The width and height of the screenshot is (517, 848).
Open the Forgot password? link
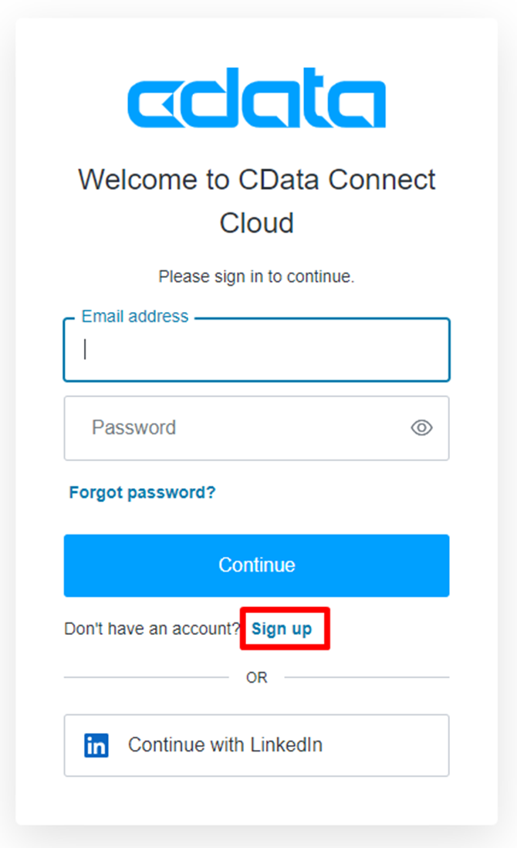click(142, 492)
